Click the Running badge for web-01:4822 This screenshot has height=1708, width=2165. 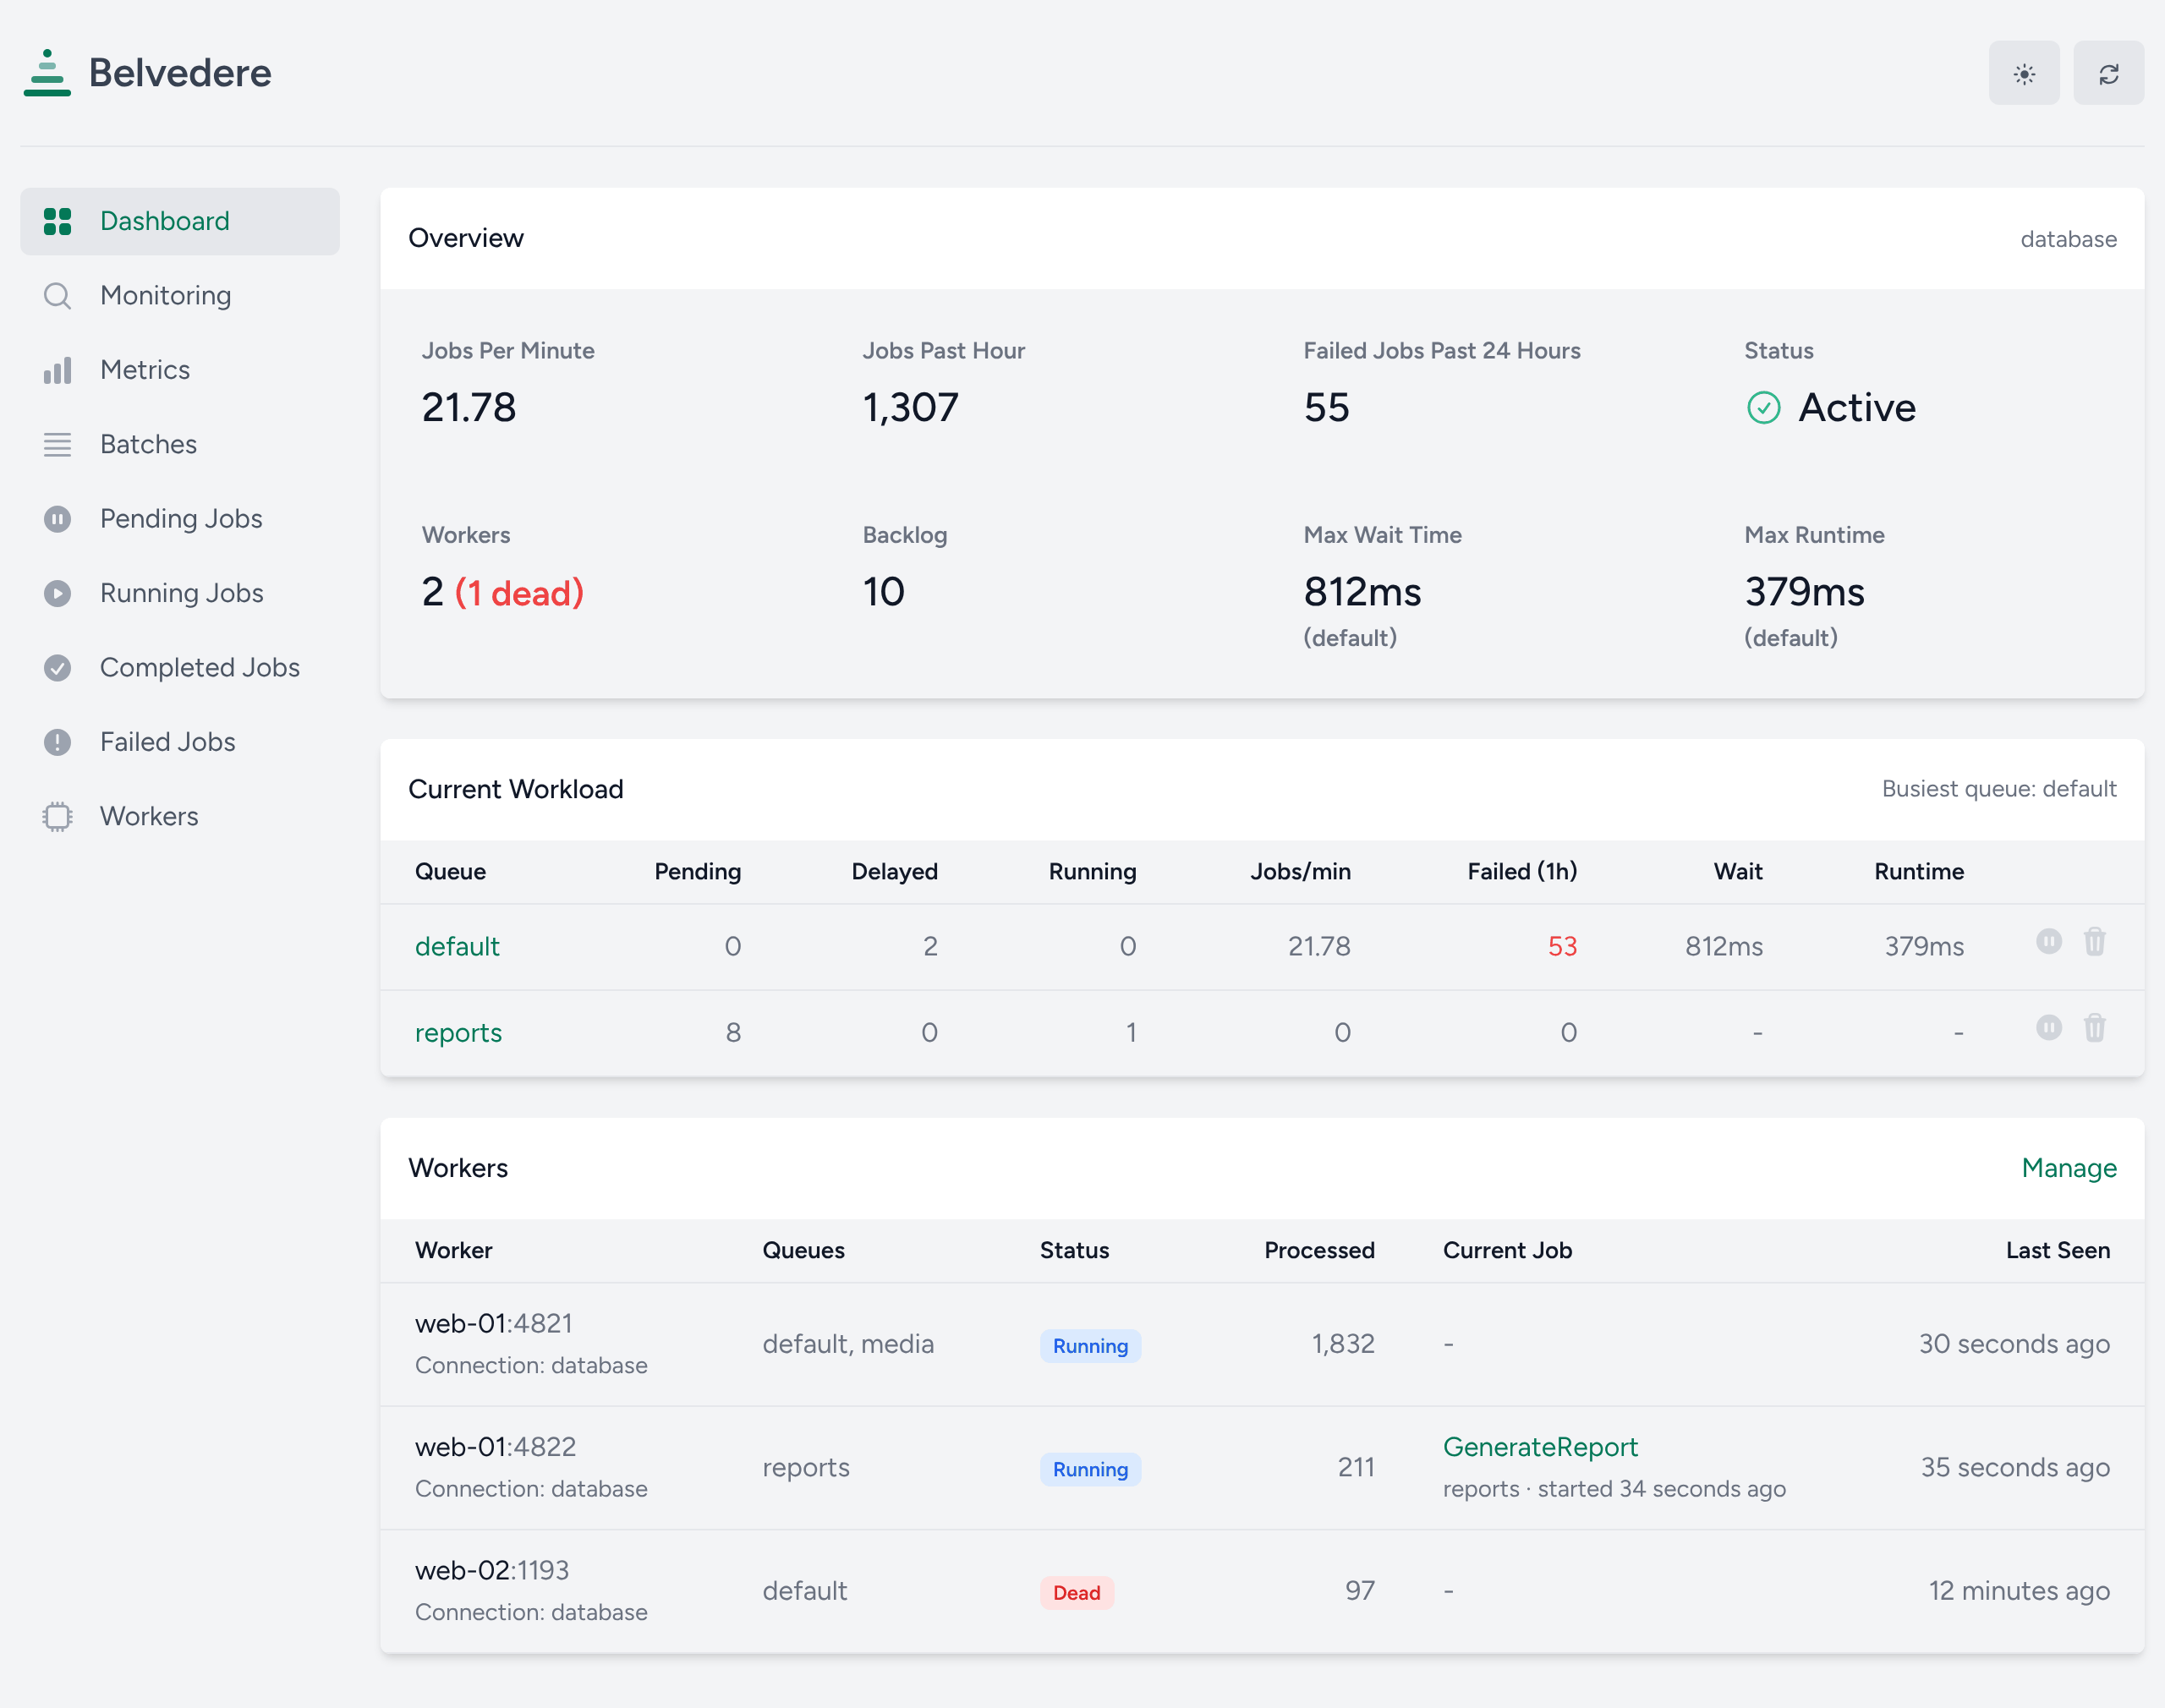[x=1090, y=1469]
